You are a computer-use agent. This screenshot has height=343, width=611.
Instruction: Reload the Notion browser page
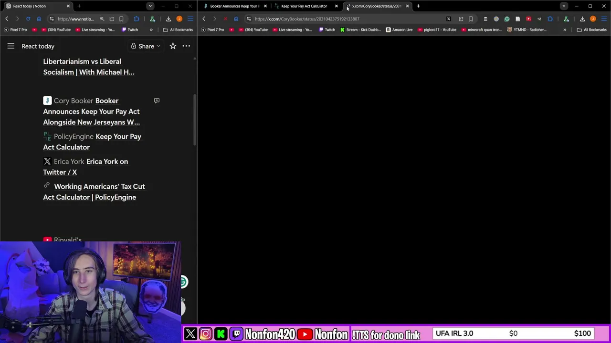pos(28,19)
